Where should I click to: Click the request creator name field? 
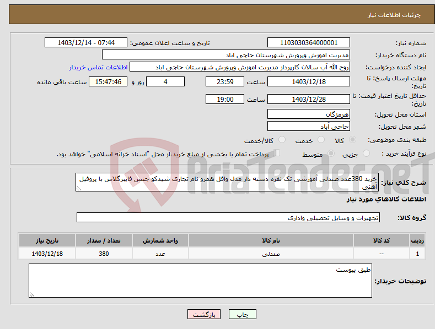pos(240,67)
